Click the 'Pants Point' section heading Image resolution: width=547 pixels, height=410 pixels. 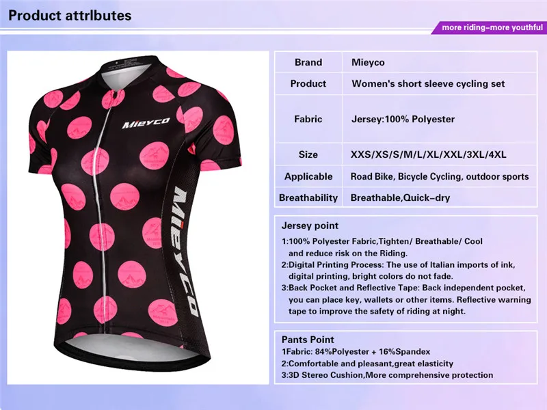tap(308, 340)
